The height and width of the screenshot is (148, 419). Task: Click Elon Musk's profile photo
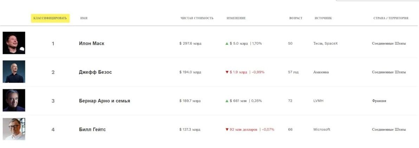14,43
